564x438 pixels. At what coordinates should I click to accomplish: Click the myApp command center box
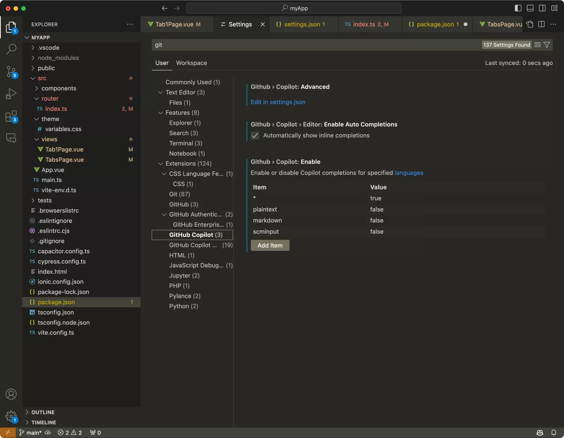294,8
